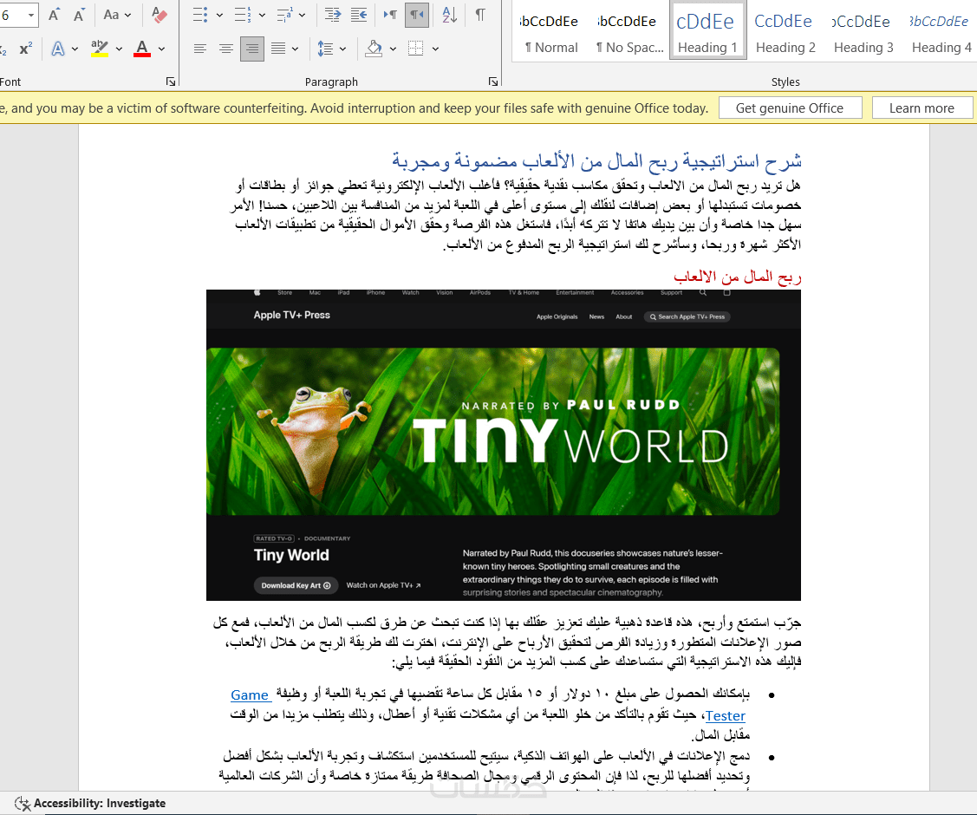
Task: Follow the Tester hyperlink in the document
Action: [x=726, y=716]
